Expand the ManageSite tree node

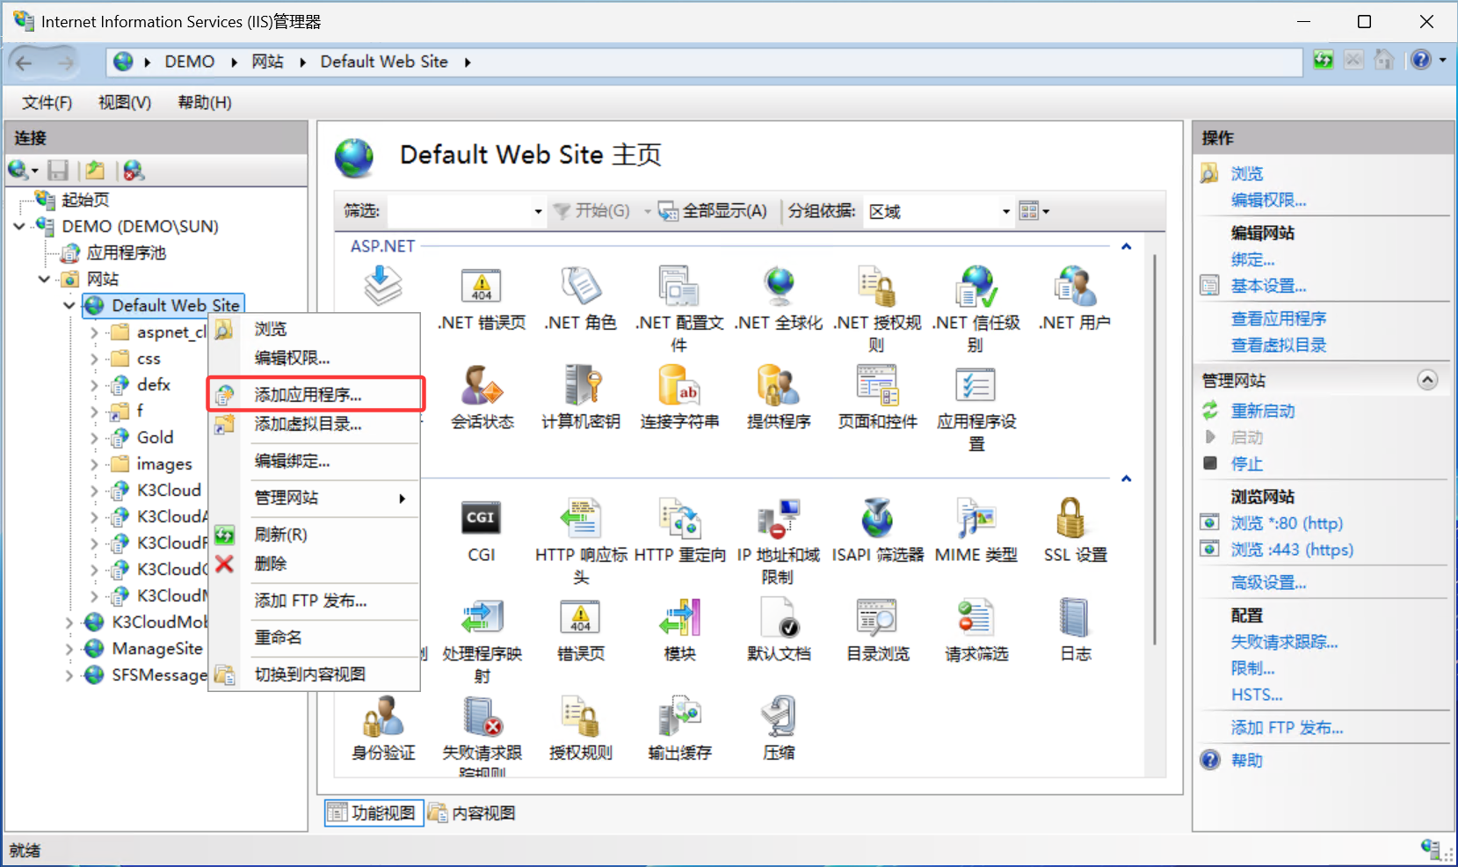(69, 648)
